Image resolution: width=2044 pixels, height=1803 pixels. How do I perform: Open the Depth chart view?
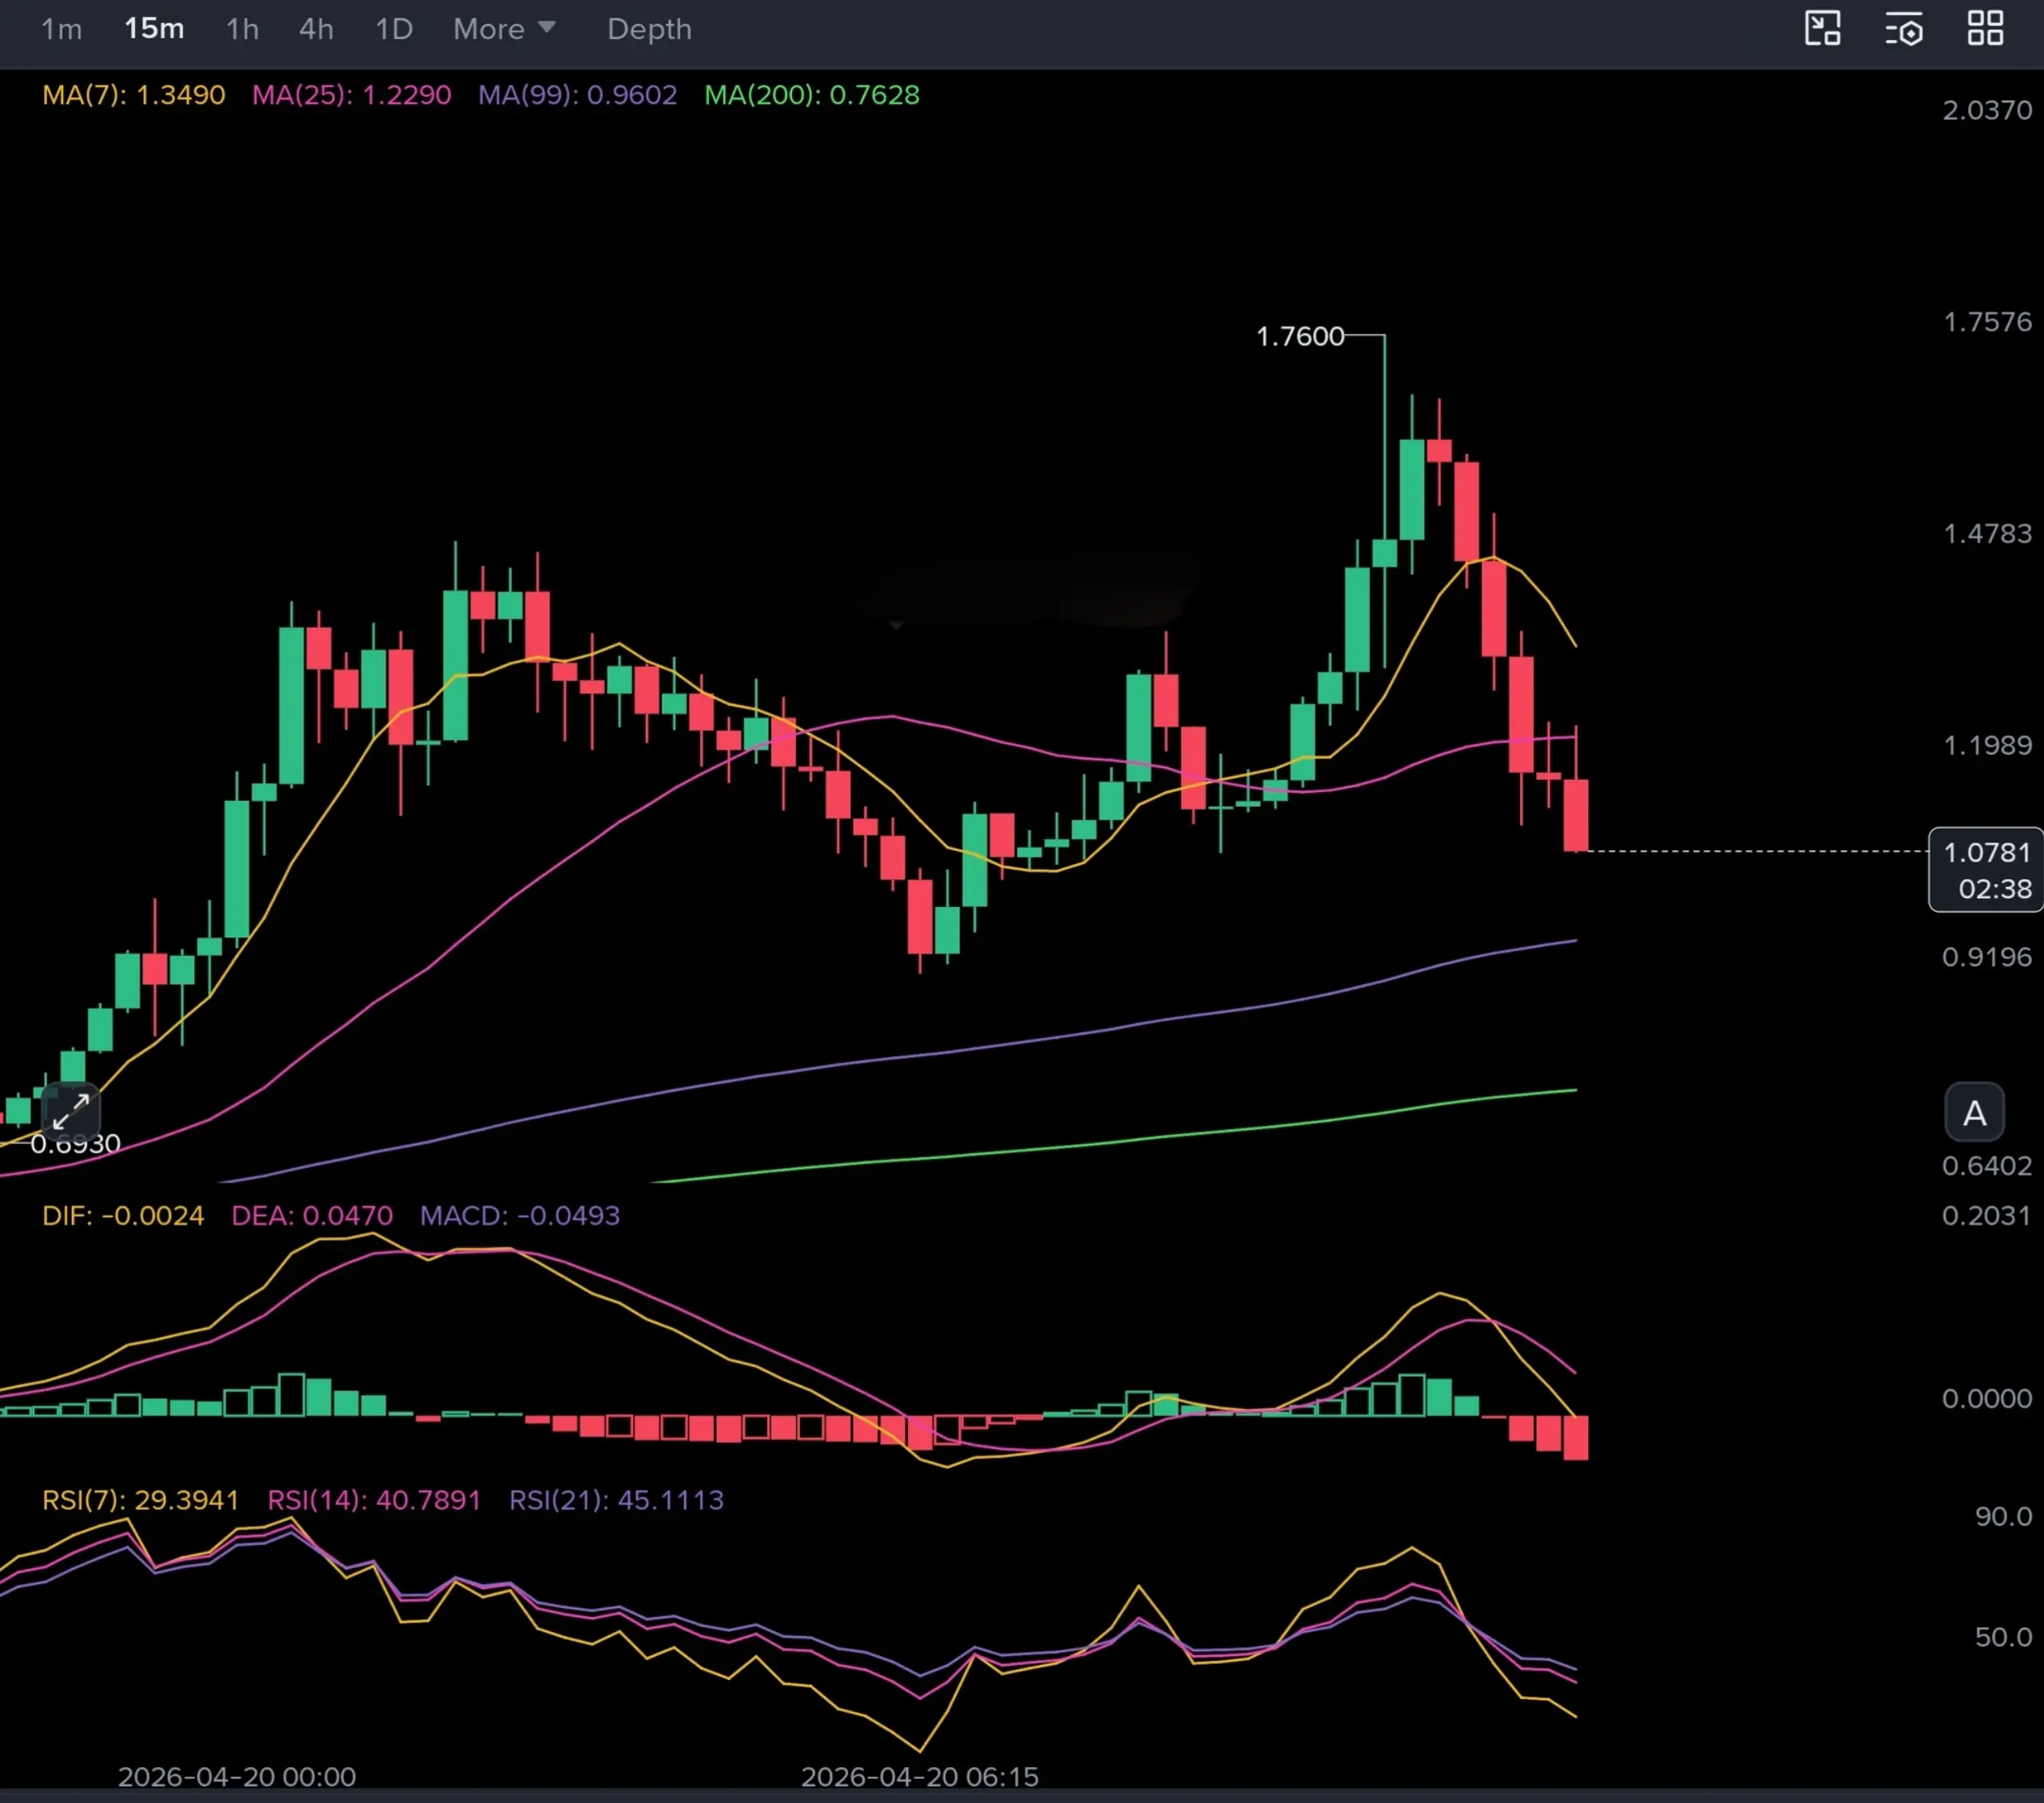(x=649, y=29)
